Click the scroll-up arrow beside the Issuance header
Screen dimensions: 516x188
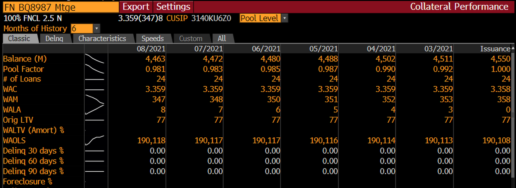pyautogui.click(x=513, y=49)
